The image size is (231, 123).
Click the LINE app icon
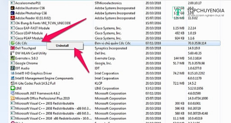[x=12, y=88]
